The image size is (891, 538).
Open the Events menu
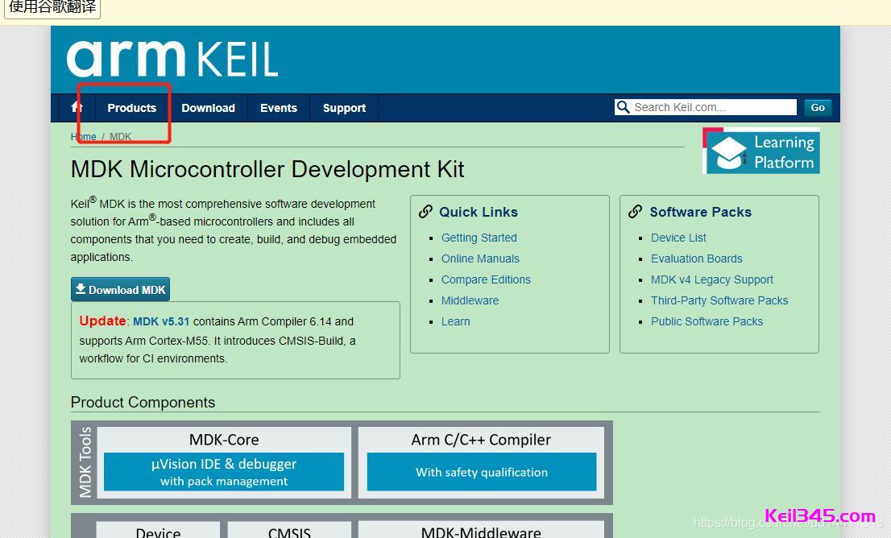(279, 108)
